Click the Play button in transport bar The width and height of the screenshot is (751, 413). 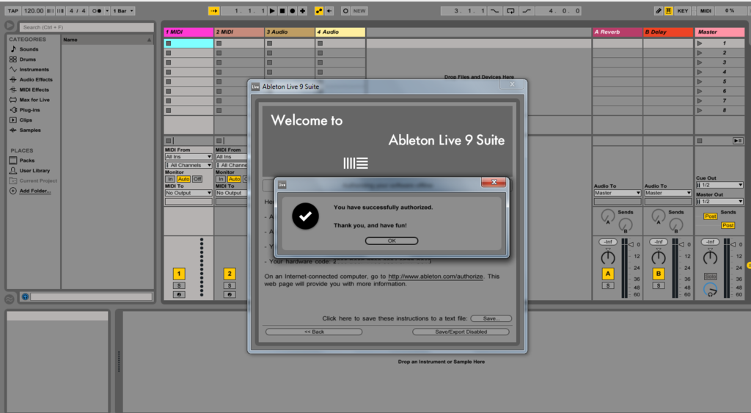[x=272, y=10]
